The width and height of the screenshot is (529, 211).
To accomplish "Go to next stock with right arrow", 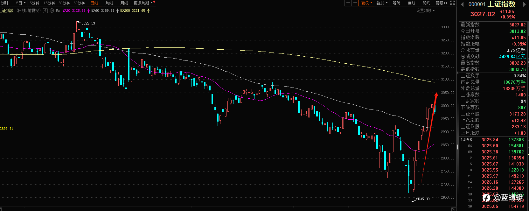I will (x=525, y=4).
